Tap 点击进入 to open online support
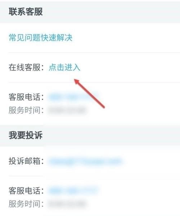The width and height of the screenshot is (180, 216). tap(64, 67)
